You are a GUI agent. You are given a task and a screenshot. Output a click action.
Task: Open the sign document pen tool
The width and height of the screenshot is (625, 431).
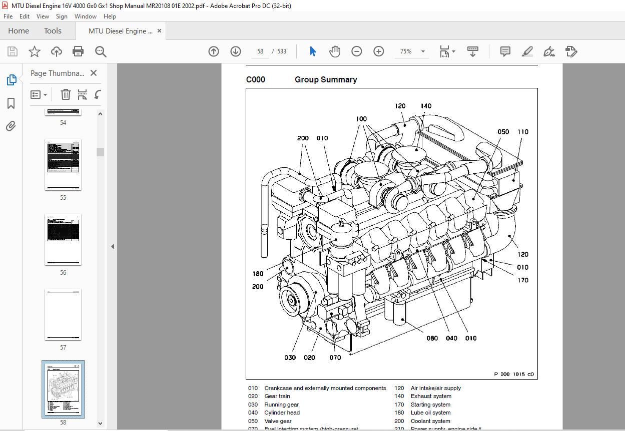pos(549,51)
